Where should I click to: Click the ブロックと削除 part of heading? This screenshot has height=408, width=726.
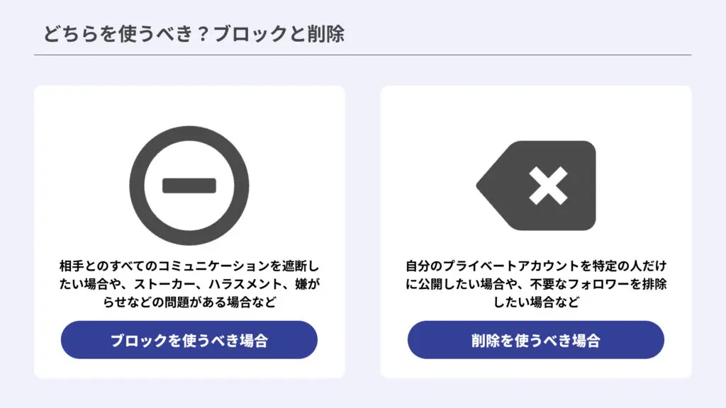[x=279, y=34]
